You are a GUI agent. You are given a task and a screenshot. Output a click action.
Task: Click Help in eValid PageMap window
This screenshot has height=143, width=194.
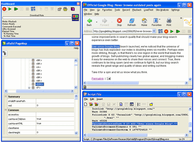76,48
